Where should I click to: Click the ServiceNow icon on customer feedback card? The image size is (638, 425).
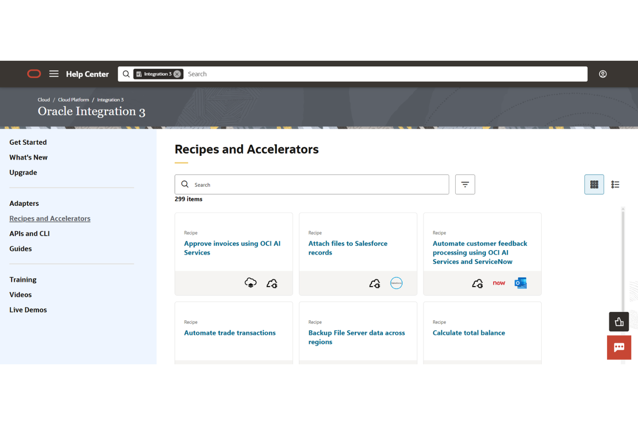point(499,283)
